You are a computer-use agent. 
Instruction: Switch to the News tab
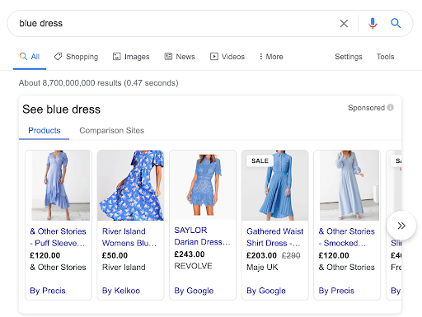click(180, 57)
